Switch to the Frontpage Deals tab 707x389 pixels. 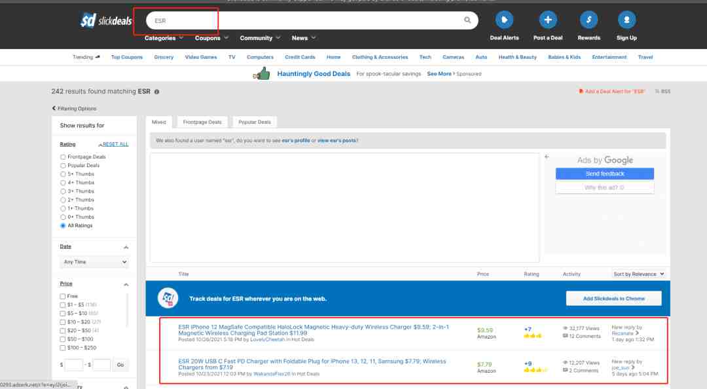click(202, 122)
